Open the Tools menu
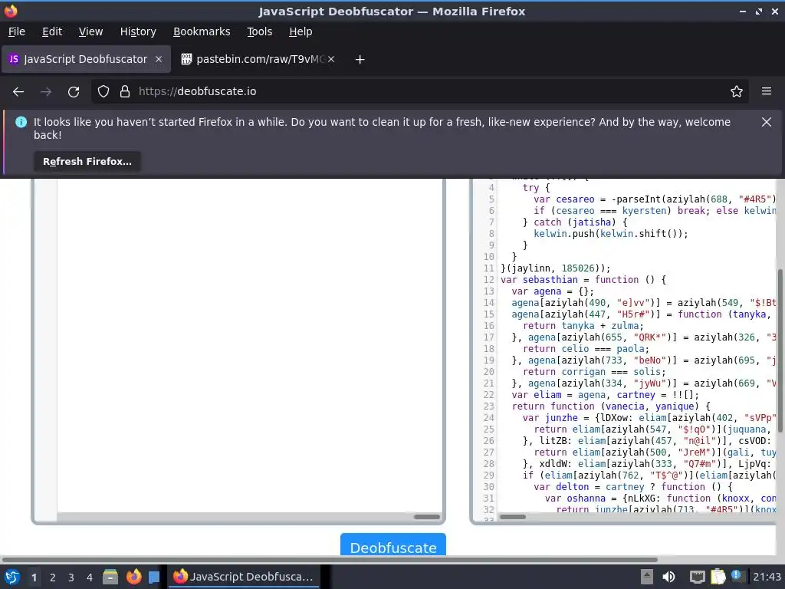The width and height of the screenshot is (785, 589). pyautogui.click(x=259, y=31)
